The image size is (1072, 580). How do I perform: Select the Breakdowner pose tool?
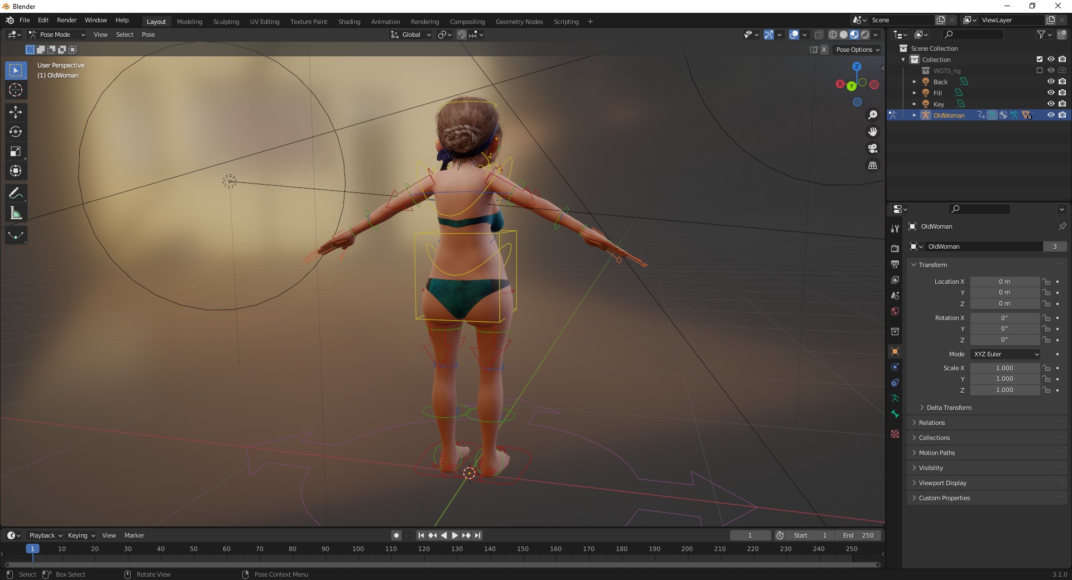click(x=16, y=235)
